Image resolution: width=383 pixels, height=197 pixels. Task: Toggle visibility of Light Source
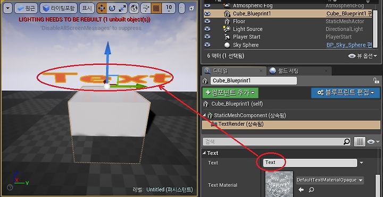tap(207, 29)
